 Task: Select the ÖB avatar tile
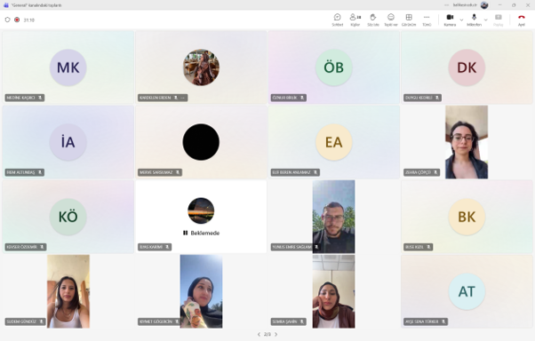333,67
